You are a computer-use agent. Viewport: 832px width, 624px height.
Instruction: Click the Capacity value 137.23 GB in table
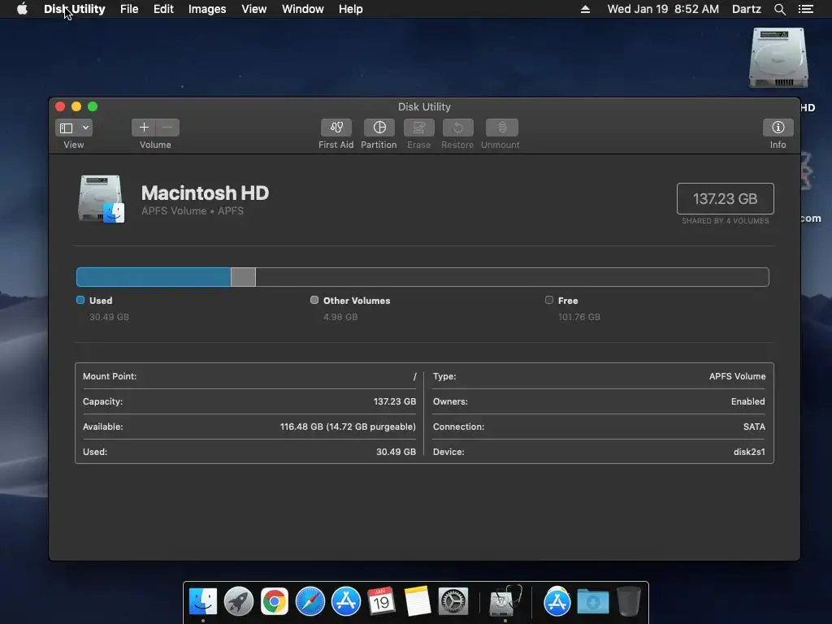click(394, 401)
